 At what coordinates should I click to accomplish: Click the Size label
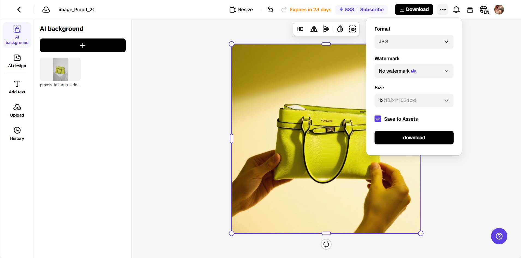379,88
